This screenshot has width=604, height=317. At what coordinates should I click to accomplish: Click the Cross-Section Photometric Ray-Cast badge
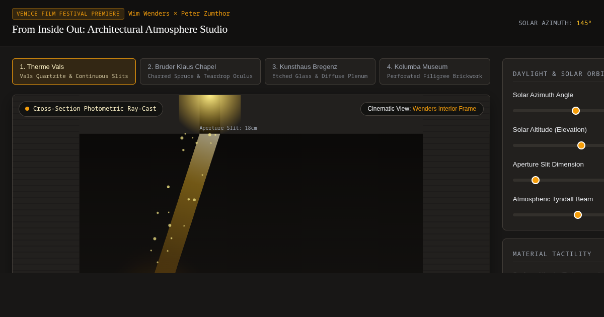[x=91, y=109]
